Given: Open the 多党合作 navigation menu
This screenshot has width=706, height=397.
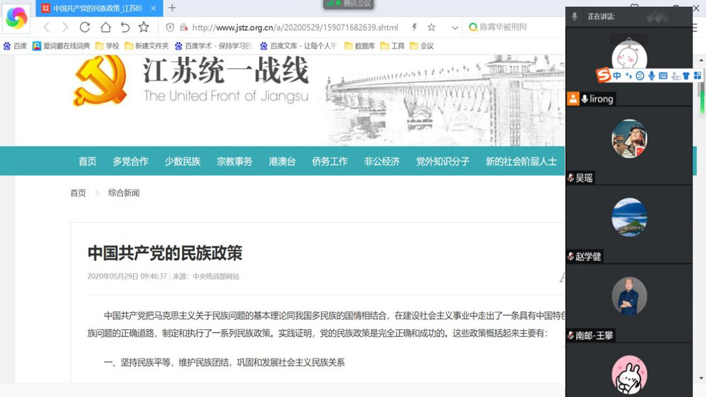Looking at the screenshot, I should [x=131, y=161].
